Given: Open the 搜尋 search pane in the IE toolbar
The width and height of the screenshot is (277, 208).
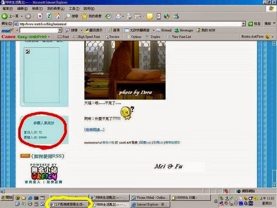Looking at the screenshot, I should 71,16.
